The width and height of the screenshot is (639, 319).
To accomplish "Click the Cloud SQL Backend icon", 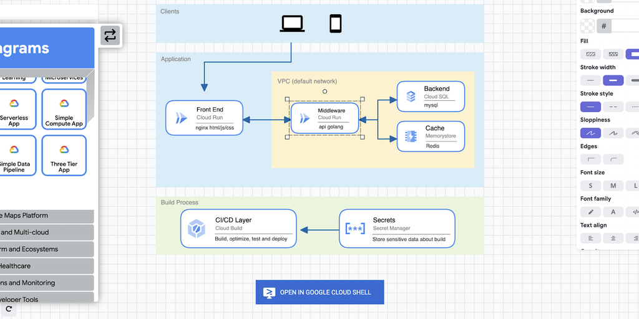I will (411, 97).
